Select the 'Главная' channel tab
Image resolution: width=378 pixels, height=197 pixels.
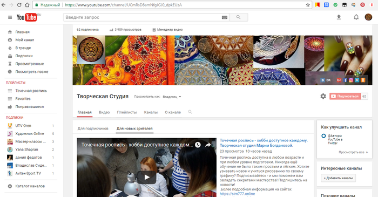(85, 112)
